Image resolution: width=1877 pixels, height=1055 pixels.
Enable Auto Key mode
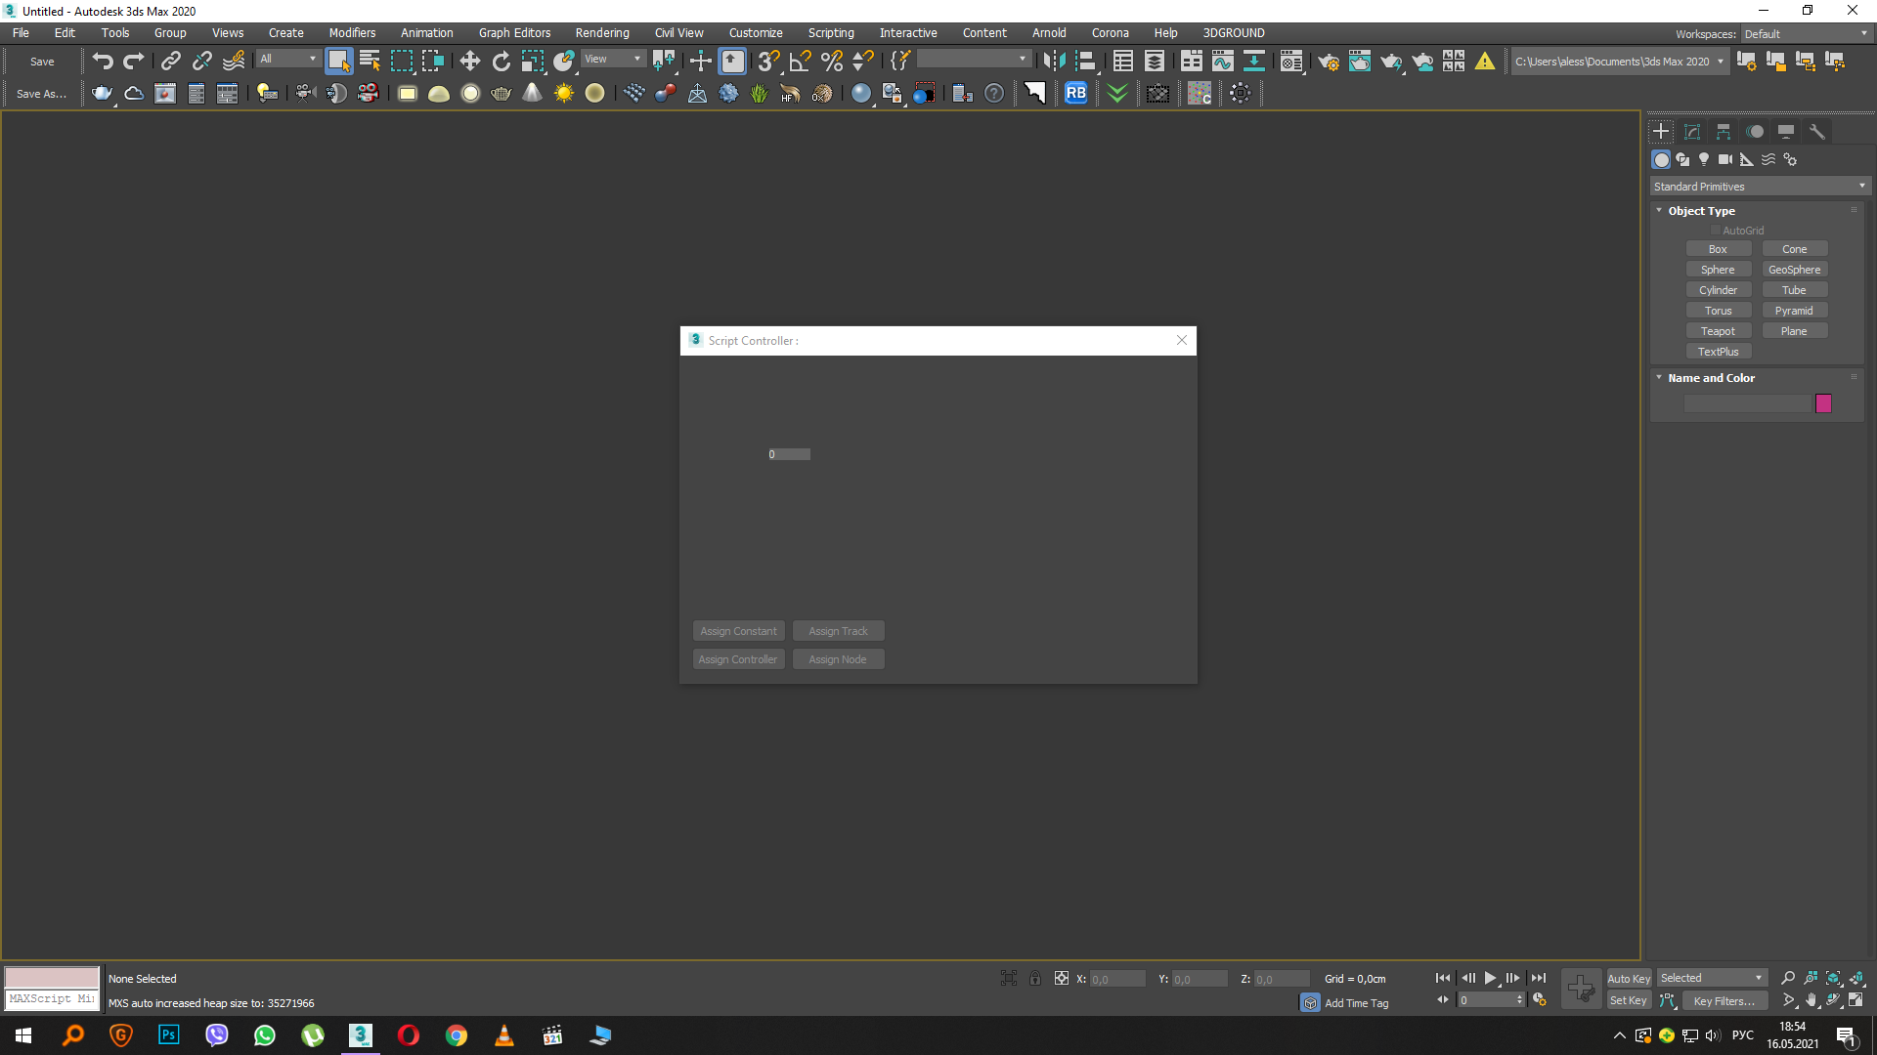pyautogui.click(x=1628, y=978)
